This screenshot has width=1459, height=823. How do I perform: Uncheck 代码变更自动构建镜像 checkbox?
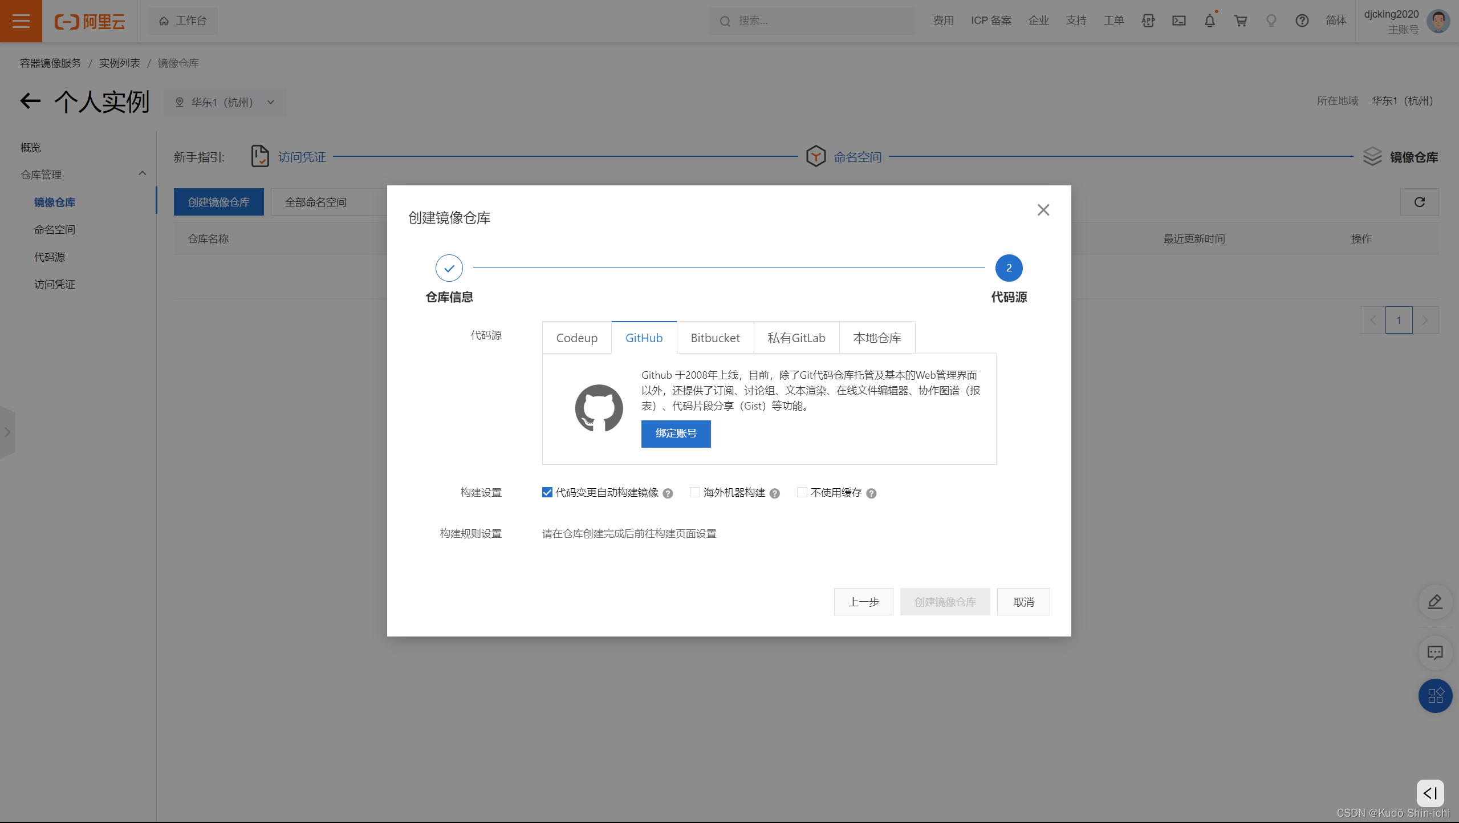point(547,492)
